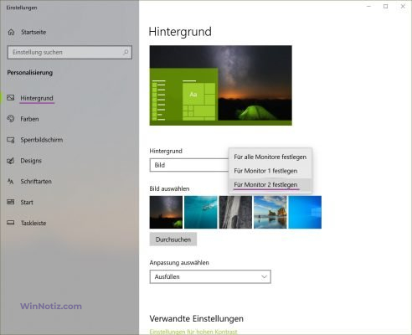
Task: Open Schriftarten settings
Action: tap(36, 182)
